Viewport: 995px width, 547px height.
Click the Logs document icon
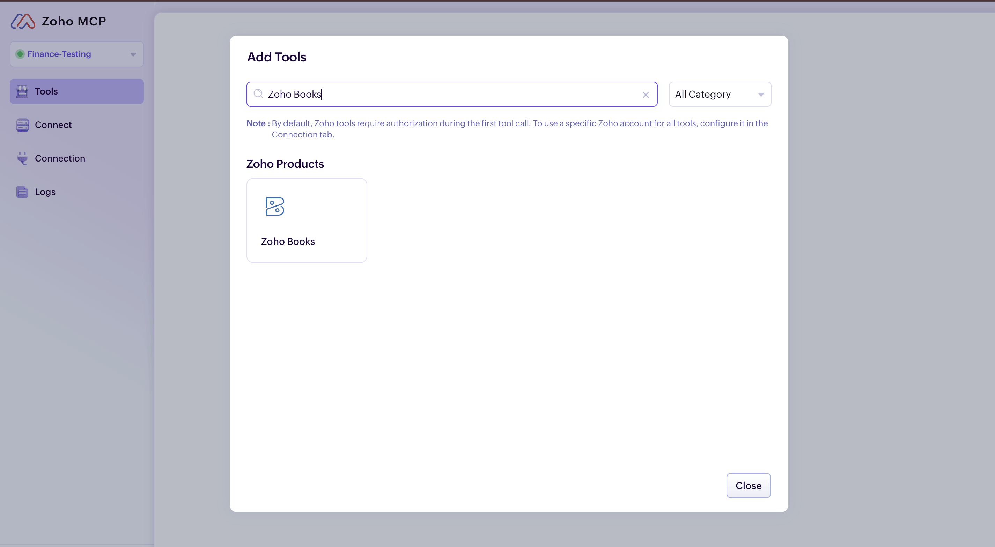click(22, 192)
